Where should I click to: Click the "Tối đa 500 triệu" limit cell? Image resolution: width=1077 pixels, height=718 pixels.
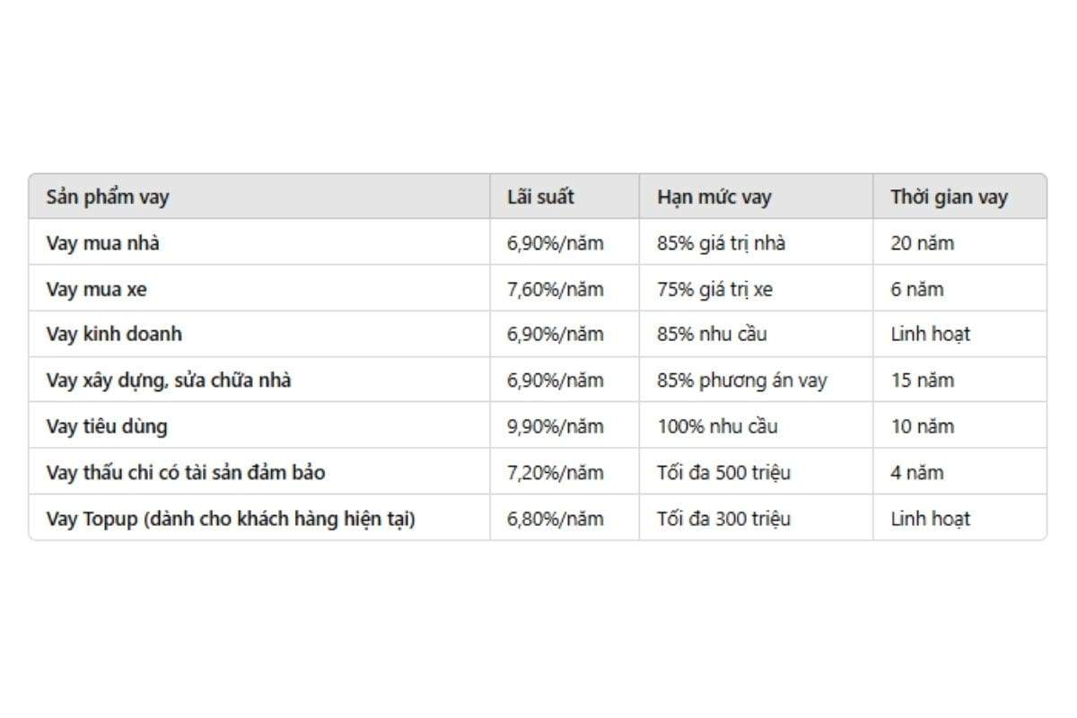pyautogui.click(x=723, y=472)
